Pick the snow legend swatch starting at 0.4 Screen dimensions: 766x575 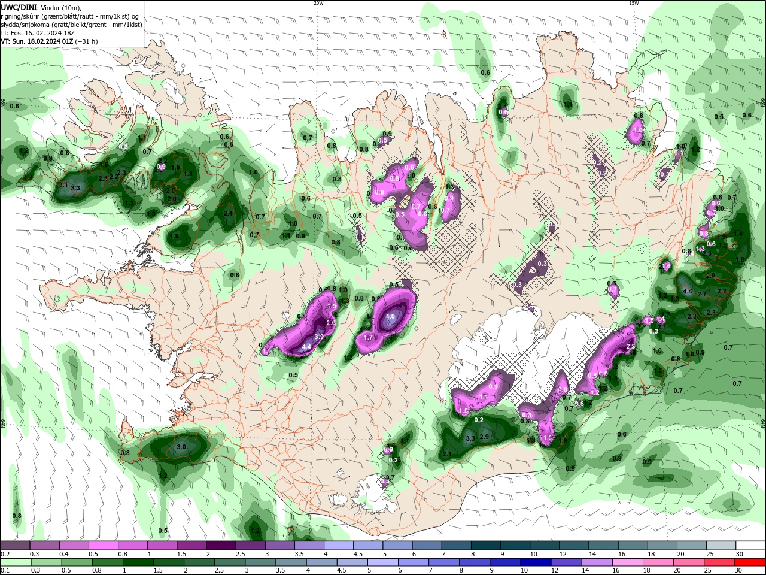coord(74,546)
